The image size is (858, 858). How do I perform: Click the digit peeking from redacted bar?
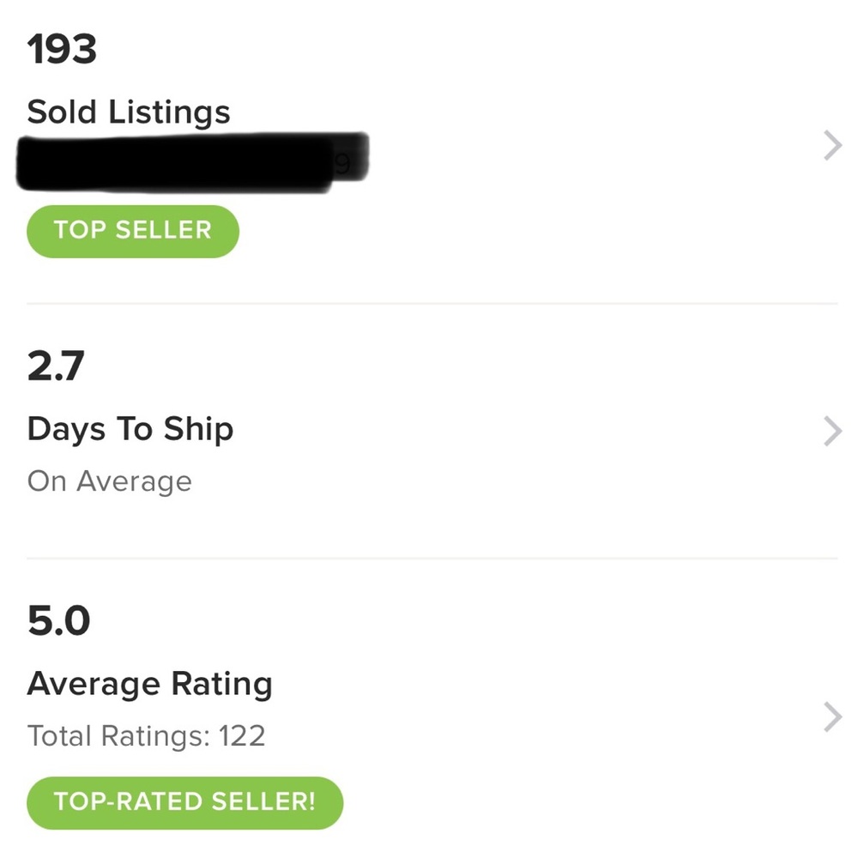(342, 164)
